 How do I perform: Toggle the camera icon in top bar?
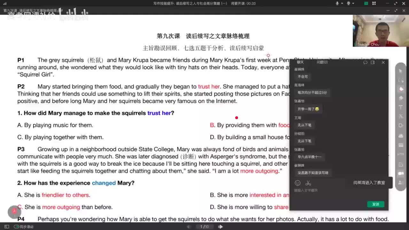(x=348, y=3)
